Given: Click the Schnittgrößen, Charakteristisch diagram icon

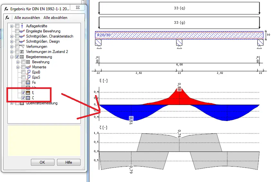Looking at the screenshot, I should point(22,37).
